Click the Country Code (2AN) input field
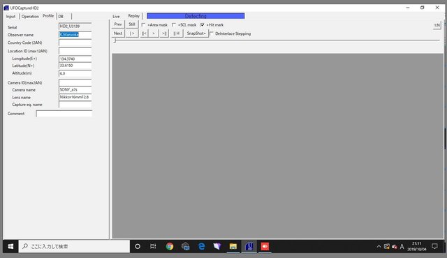Screen dimensions: 447x258 tap(75, 43)
